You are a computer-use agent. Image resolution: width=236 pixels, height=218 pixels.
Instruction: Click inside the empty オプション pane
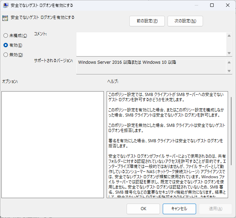tap(53, 144)
